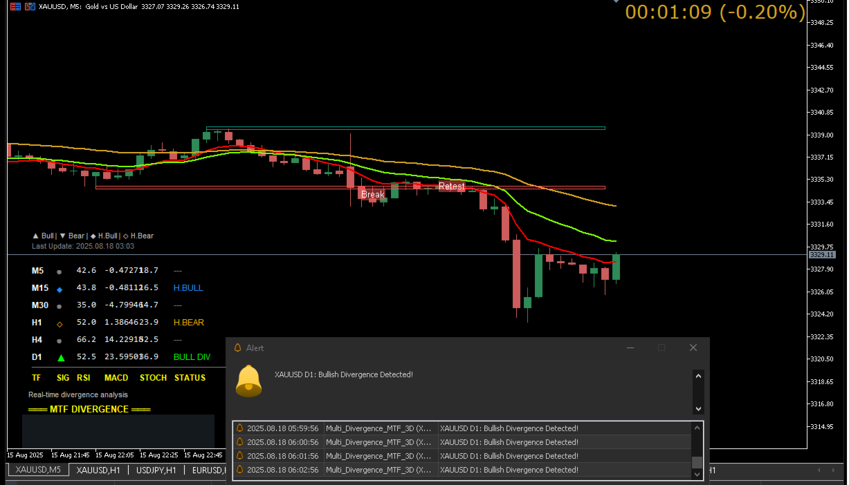This screenshot has width=849, height=485.
Task: Click bell icon on the 06:00:56 alert row
Action: (x=239, y=442)
